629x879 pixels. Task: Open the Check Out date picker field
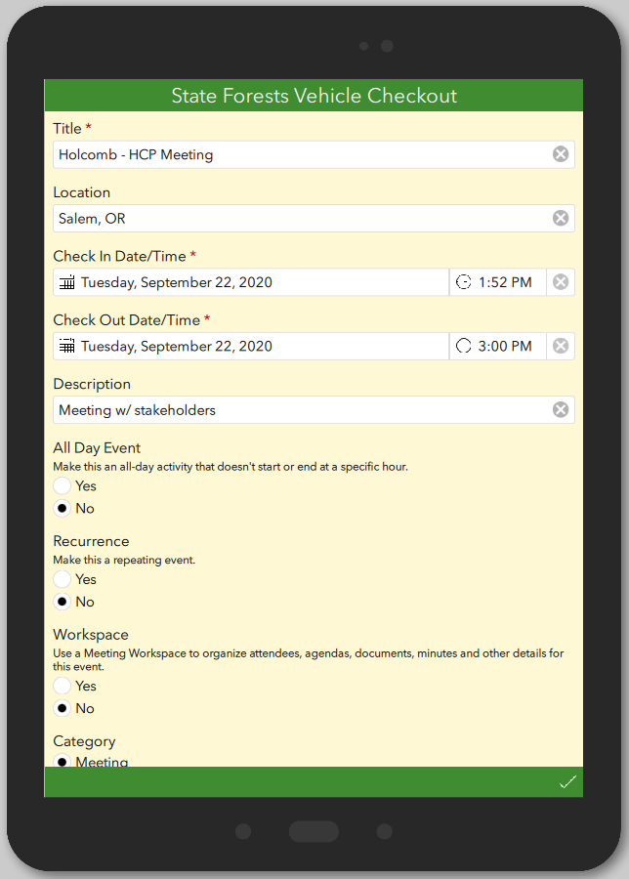[251, 346]
